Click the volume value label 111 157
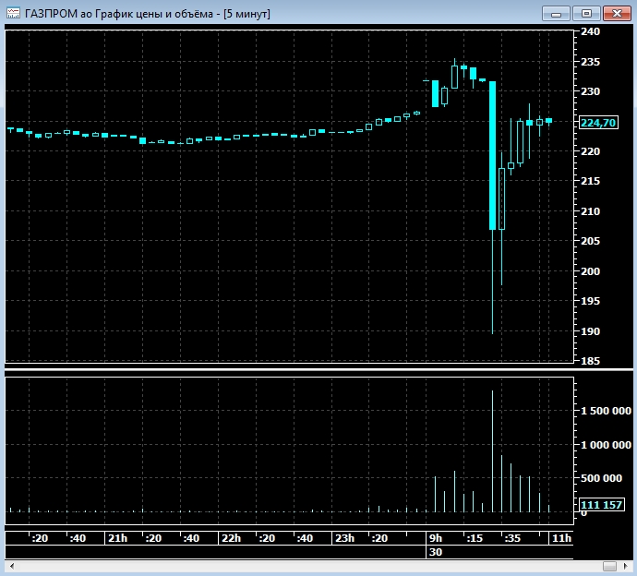Screen dimensions: 637x576 600,505
